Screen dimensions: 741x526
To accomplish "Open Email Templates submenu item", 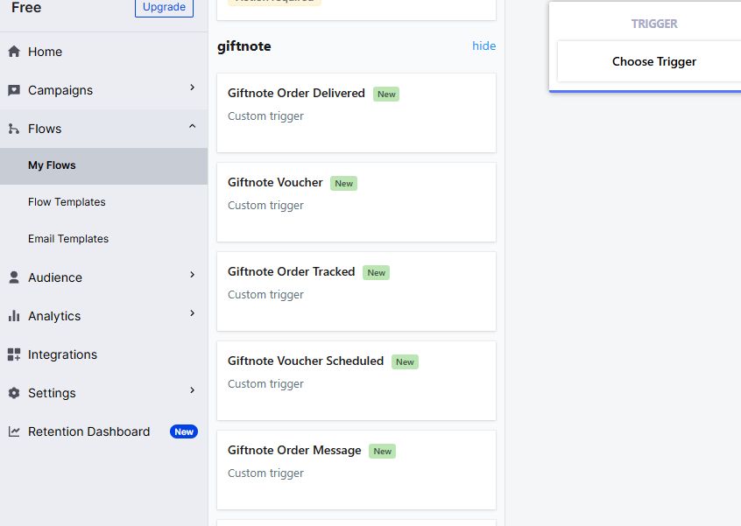I will [103, 239].
